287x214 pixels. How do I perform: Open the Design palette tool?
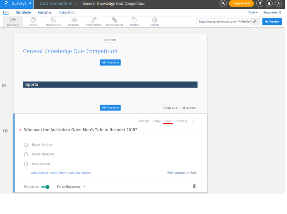tap(33, 22)
